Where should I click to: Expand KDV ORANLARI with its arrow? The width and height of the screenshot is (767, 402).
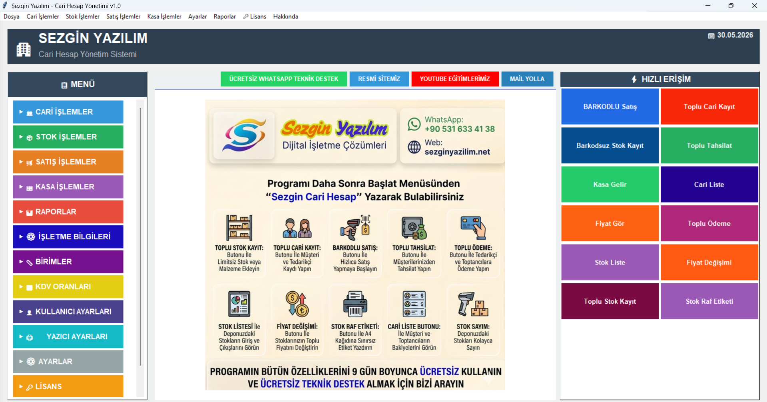click(x=21, y=287)
